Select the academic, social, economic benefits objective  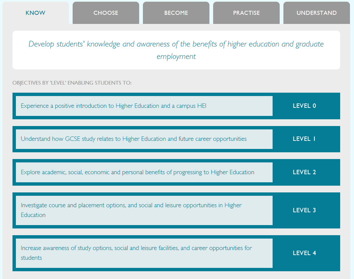tap(137, 172)
